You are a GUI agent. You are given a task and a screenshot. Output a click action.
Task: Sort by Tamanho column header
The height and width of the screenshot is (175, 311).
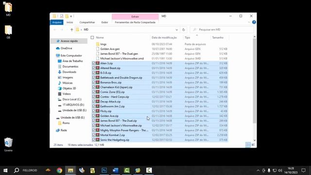(x=218, y=37)
